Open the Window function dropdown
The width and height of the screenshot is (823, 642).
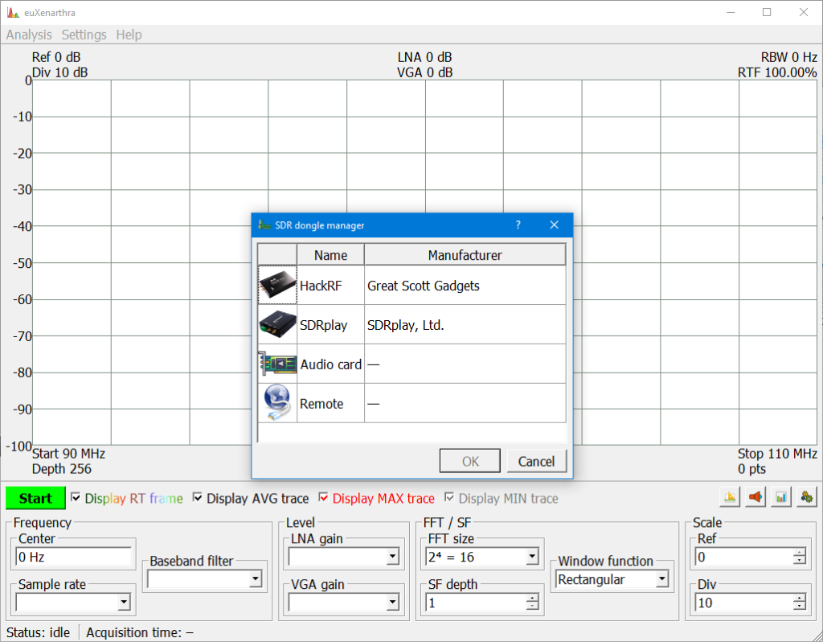[x=661, y=579]
